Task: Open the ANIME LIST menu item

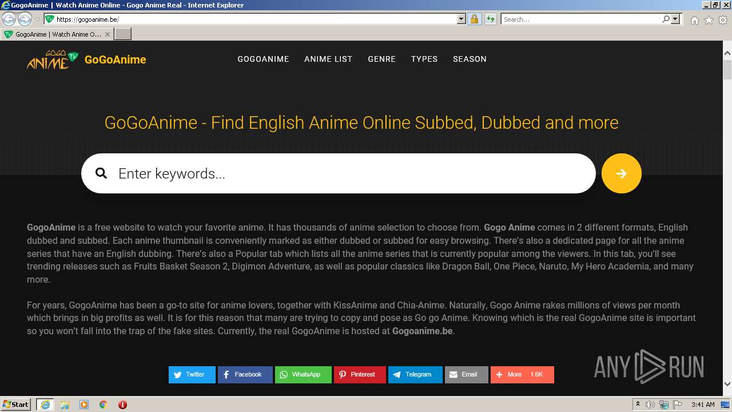Action: pyautogui.click(x=328, y=59)
